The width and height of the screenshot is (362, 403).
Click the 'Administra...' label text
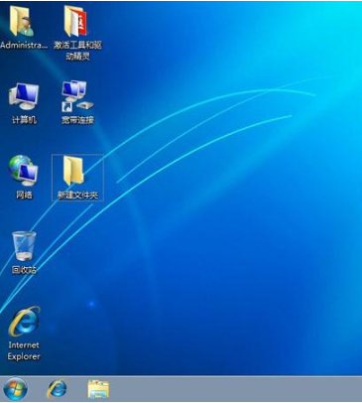click(24, 45)
